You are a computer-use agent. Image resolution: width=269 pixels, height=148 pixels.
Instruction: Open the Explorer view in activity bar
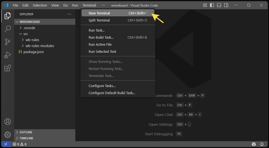coord(8,16)
